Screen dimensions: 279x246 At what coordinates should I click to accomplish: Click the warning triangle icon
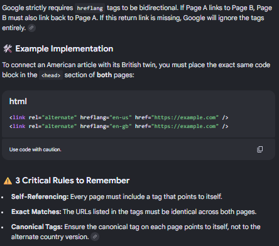click(x=8, y=181)
